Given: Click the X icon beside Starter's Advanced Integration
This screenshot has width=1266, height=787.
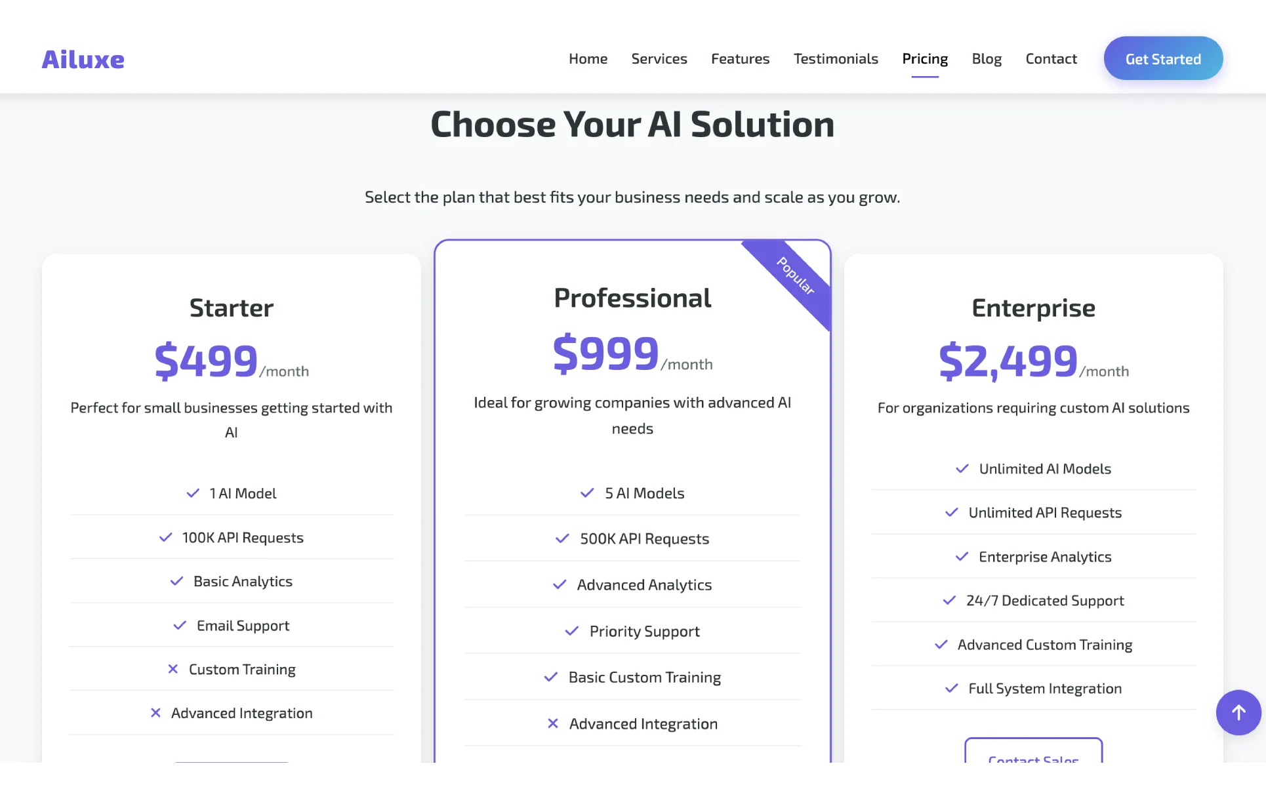Looking at the screenshot, I should click(155, 713).
